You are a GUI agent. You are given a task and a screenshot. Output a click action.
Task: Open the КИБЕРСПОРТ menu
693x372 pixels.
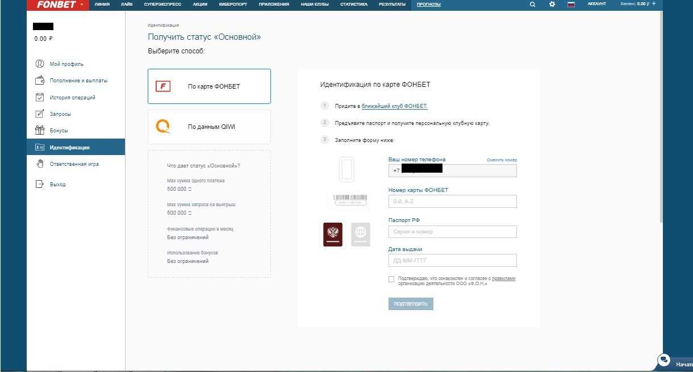click(233, 4)
